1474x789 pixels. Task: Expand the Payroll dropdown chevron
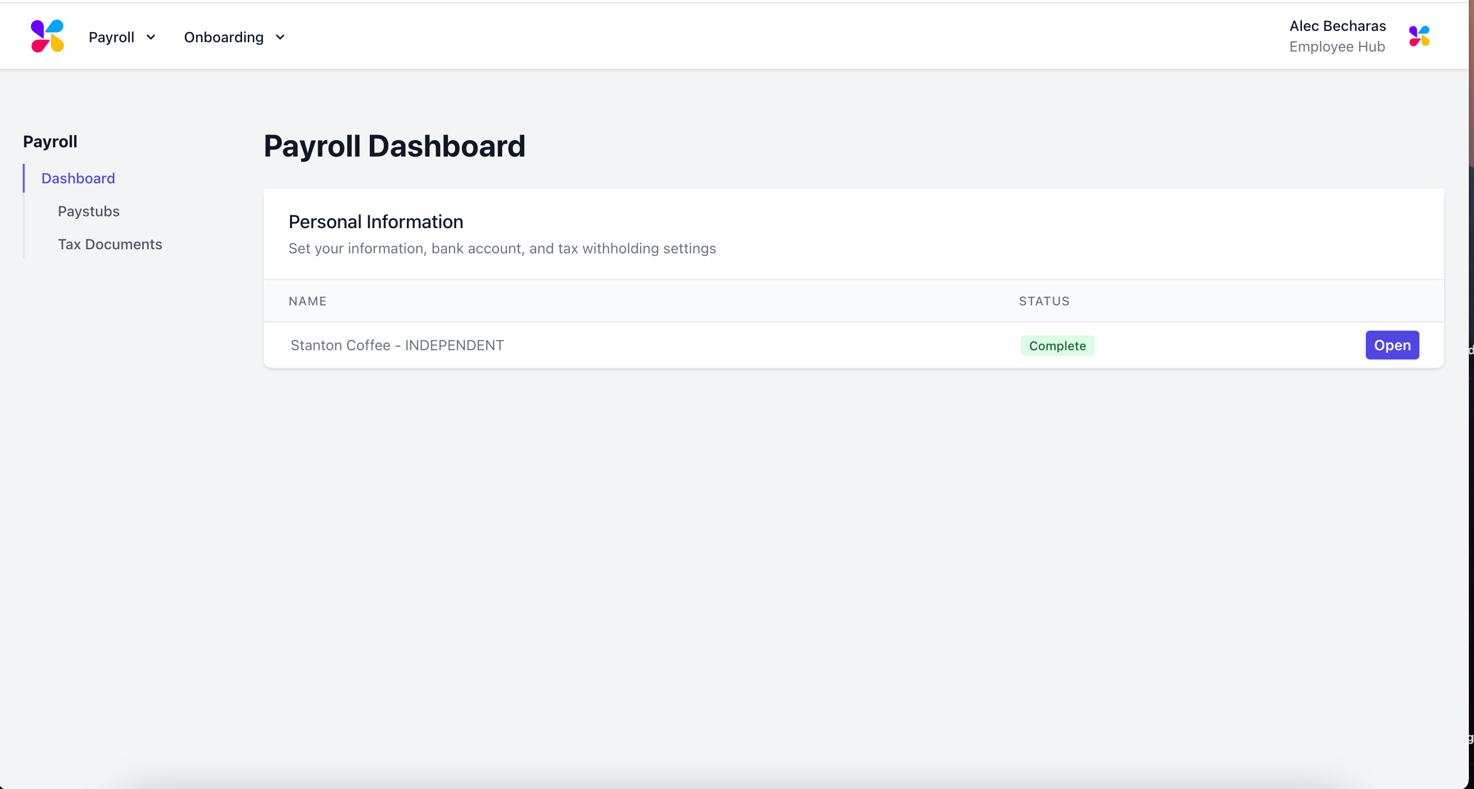click(151, 37)
